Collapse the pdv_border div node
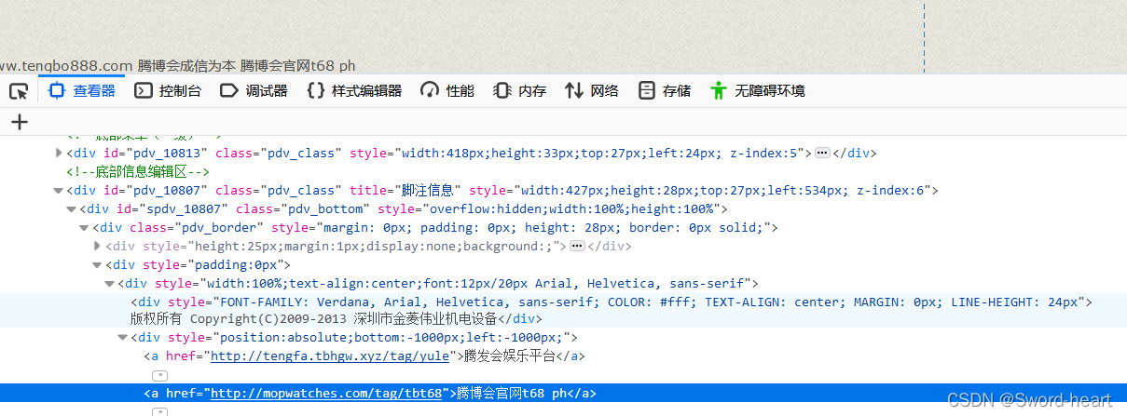The image size is (1127, 416). pos(85,227)
